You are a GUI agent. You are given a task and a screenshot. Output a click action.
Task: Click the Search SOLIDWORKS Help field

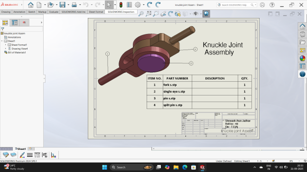235,5
